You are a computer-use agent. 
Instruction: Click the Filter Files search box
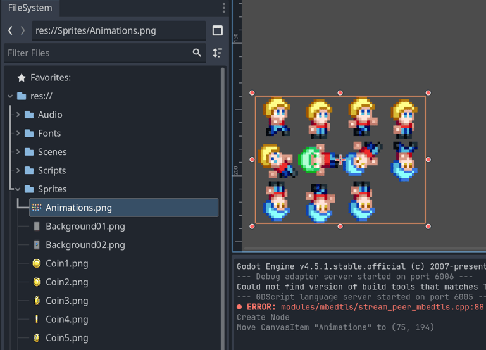click(105, 53)
